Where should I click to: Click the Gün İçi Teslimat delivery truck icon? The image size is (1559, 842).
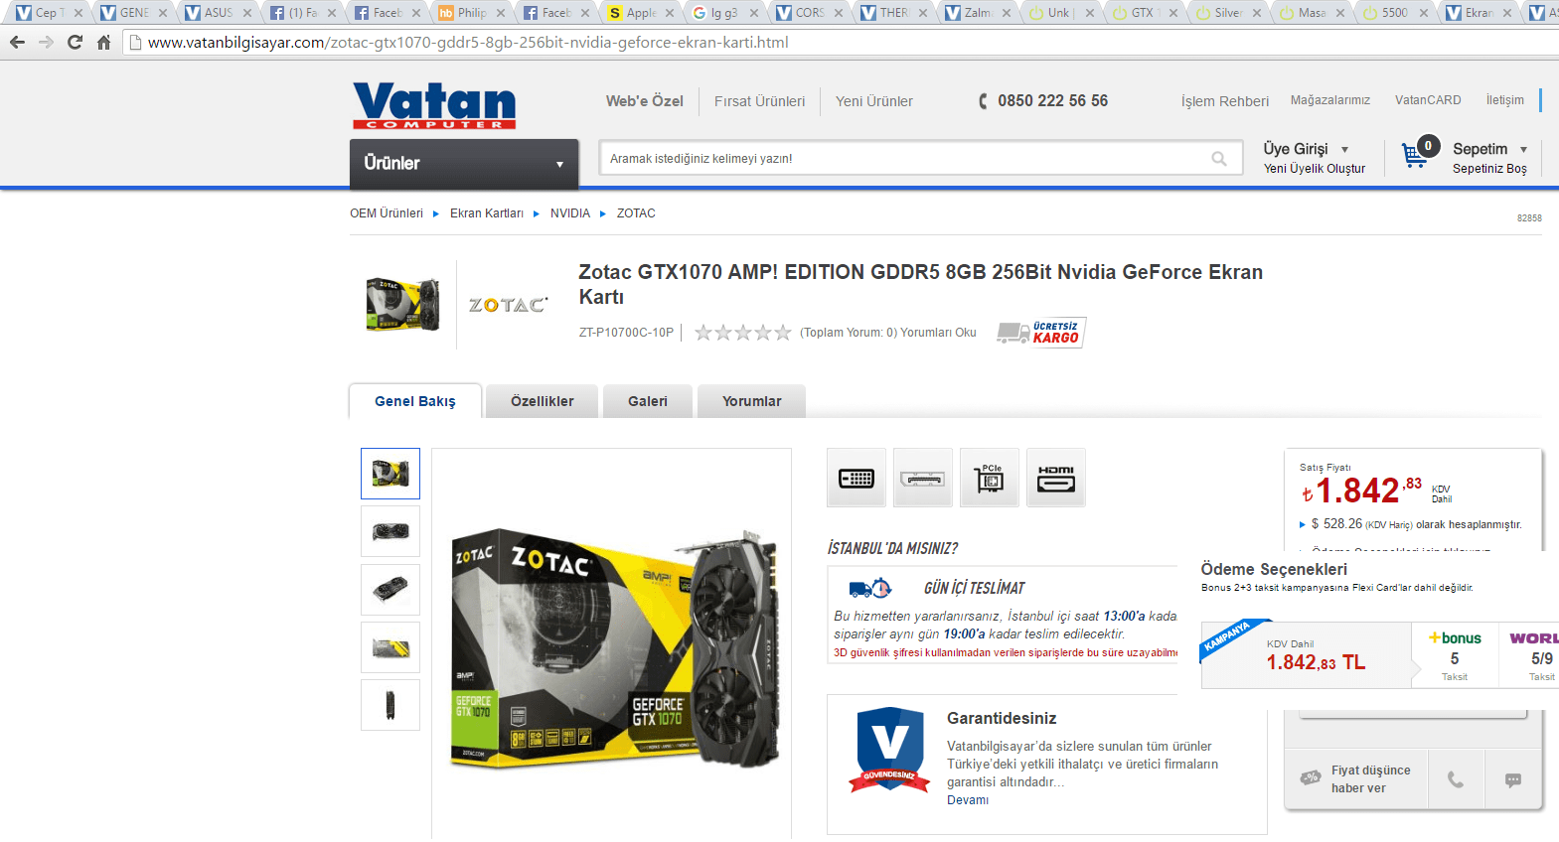tap(870, 588)
